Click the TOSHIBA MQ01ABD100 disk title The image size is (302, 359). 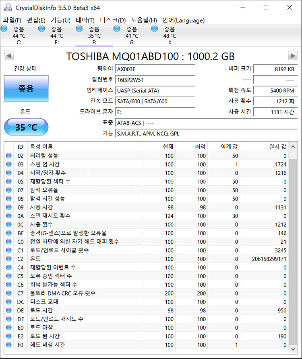151,56
